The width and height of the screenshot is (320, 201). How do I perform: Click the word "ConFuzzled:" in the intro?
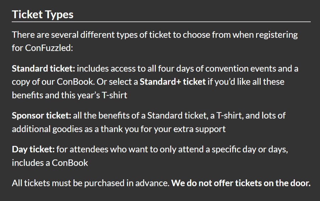tap(49, 48)
